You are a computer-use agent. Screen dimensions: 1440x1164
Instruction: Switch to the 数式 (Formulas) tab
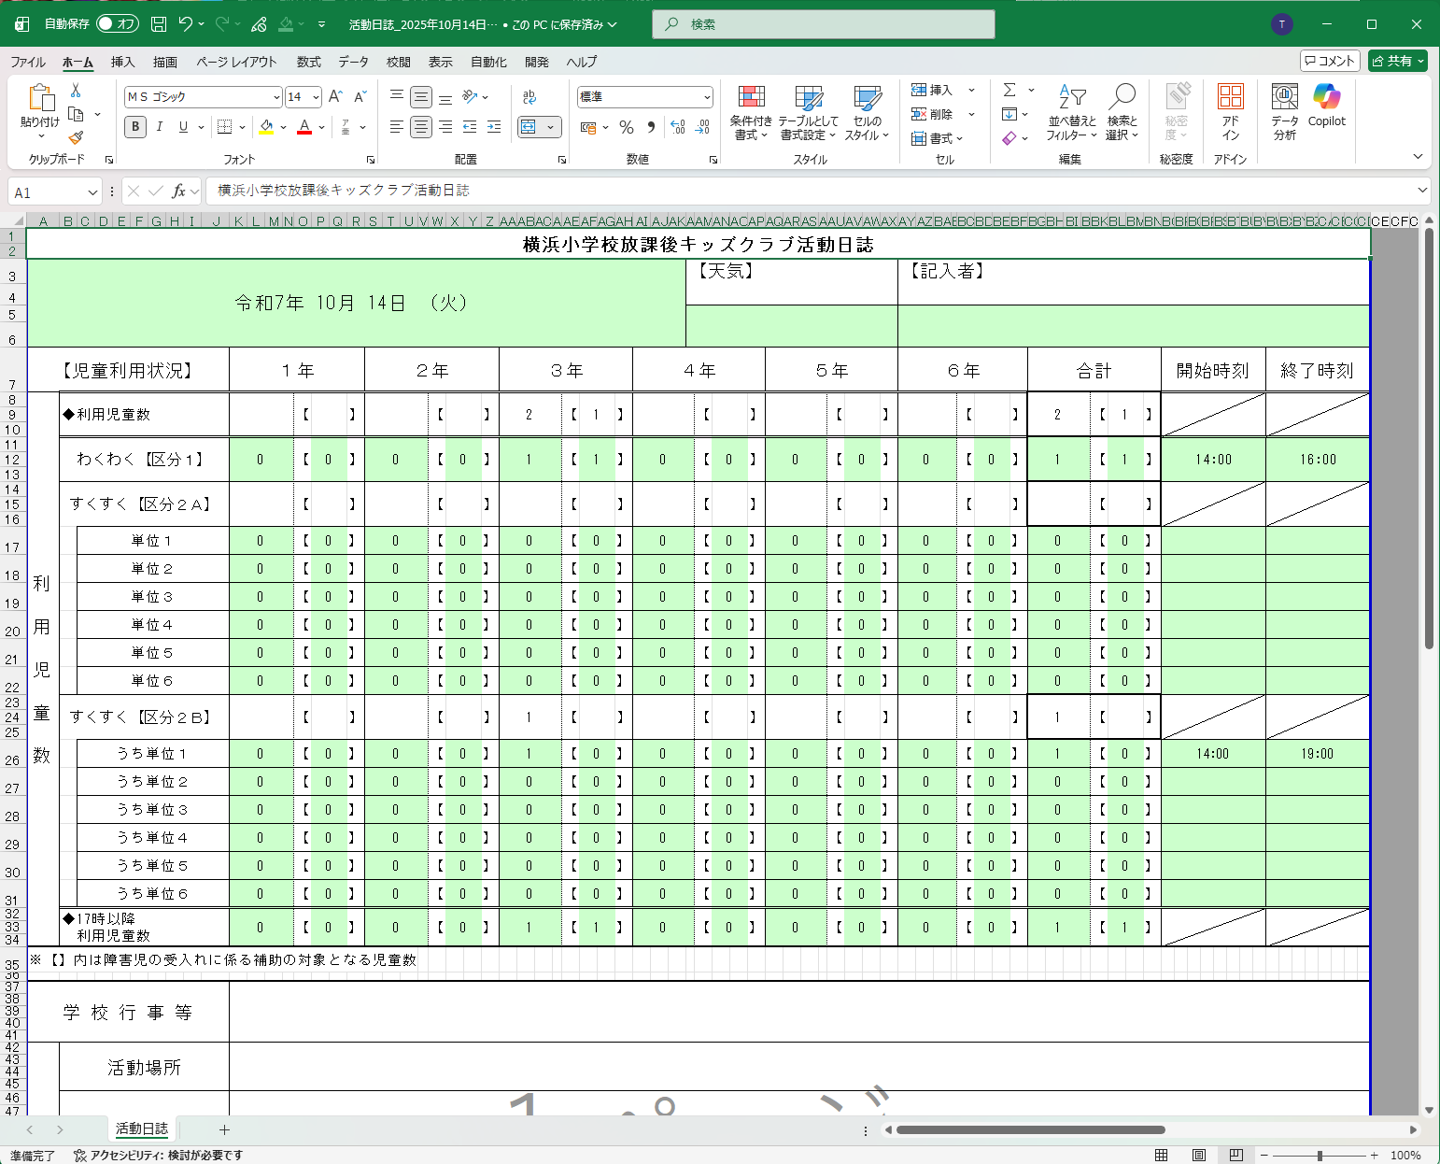tap(308, 62)
